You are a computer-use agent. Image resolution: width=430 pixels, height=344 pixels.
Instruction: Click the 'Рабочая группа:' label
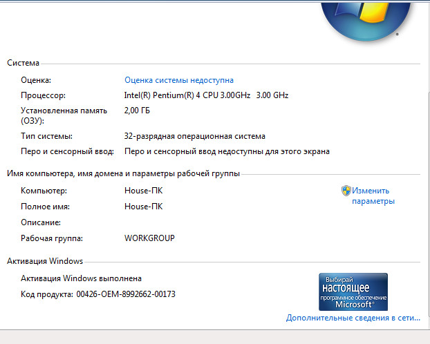click(x=52, y=238)
